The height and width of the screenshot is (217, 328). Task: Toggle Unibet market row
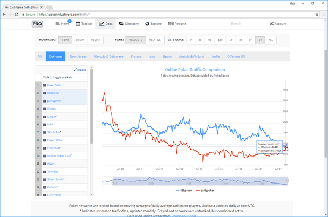61,117
